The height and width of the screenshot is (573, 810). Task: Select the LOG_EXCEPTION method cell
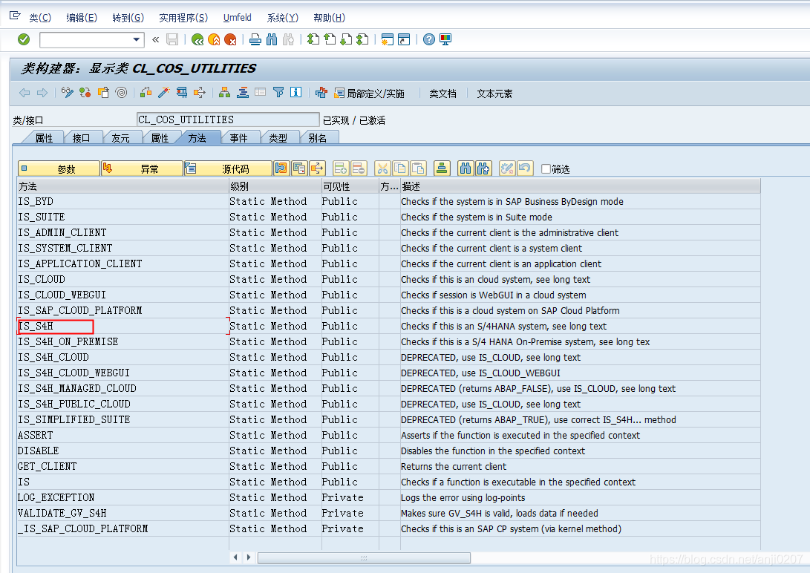click(123, 497)
